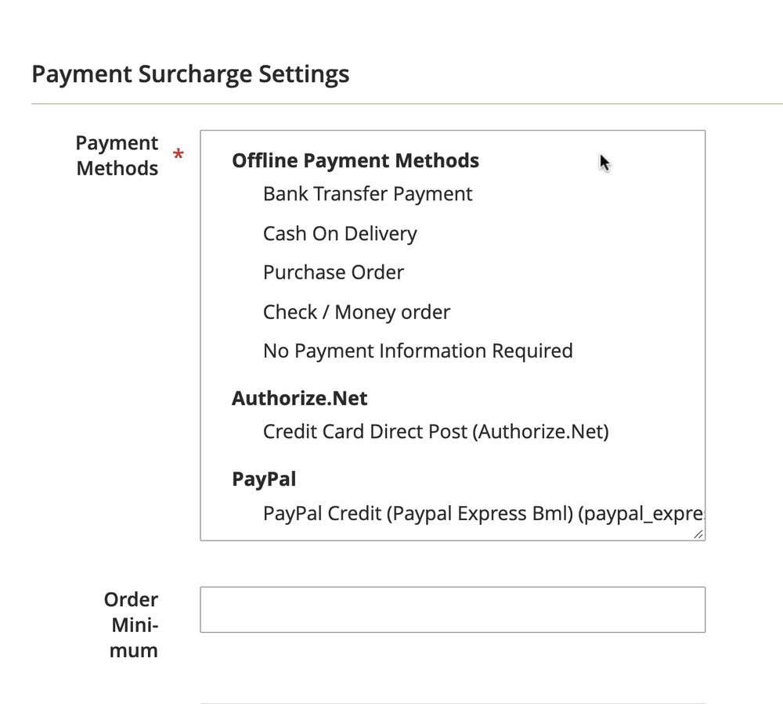Viewport: 783px width, 704px height.
Task: Pick Check / Money order option
Action: coord(356,313)
